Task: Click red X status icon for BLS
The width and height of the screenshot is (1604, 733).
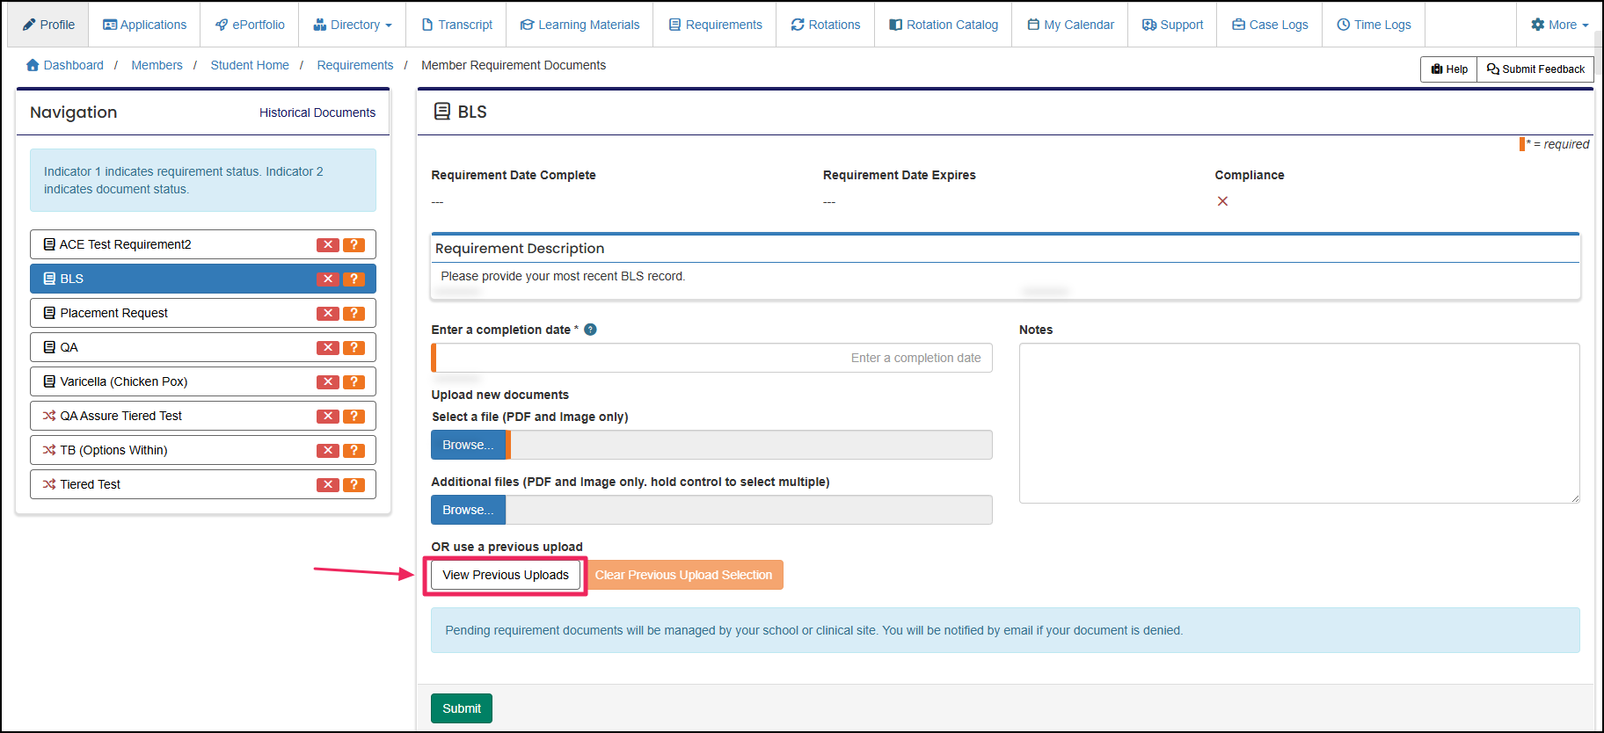Action: tap(328, 279)
